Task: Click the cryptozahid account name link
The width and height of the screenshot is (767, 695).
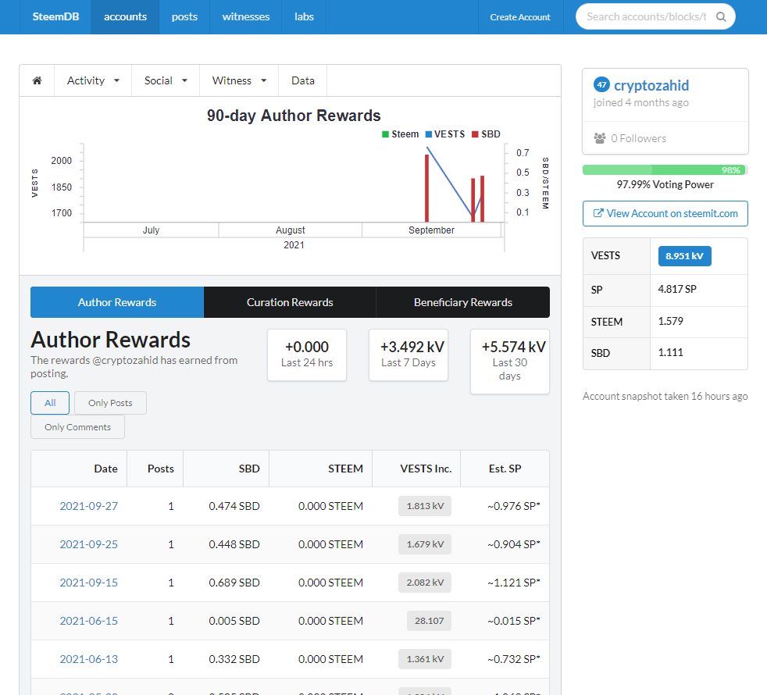Action: pos(651,86)
